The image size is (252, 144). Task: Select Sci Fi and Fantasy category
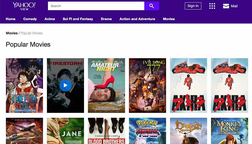[x=78, y=19]
